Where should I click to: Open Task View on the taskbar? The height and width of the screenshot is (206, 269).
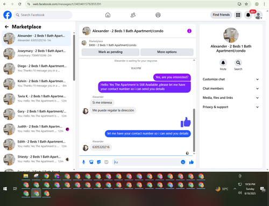15,189
